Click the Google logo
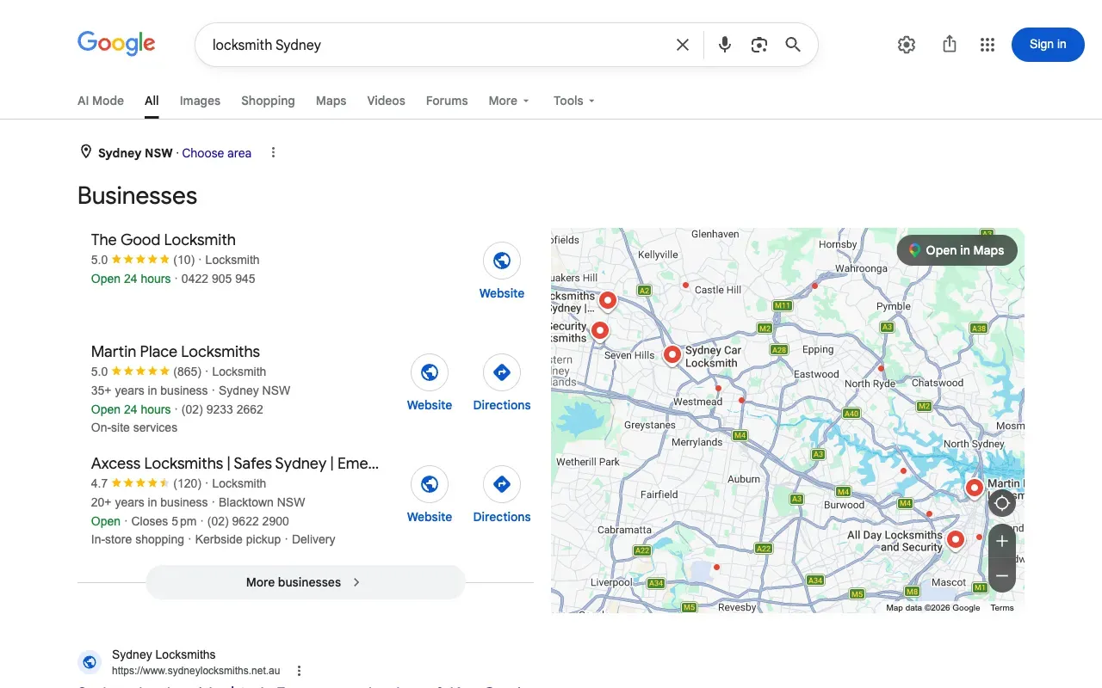Screen dimensions: 1102x688 tap(116, 43)
